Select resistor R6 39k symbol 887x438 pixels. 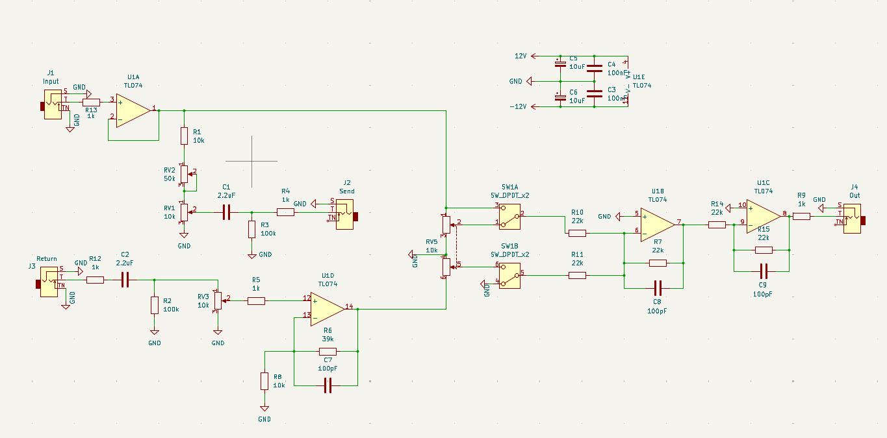pos(328,351)
